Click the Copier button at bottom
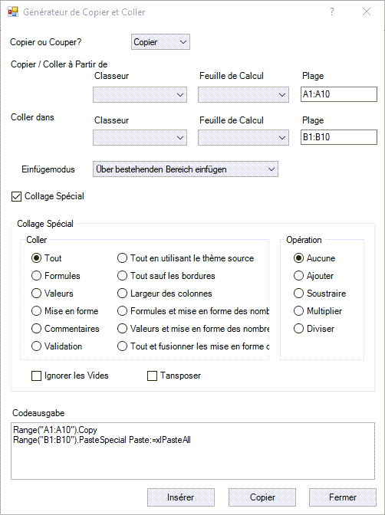This screenshot has height=515, width=385. pos(262,497)
